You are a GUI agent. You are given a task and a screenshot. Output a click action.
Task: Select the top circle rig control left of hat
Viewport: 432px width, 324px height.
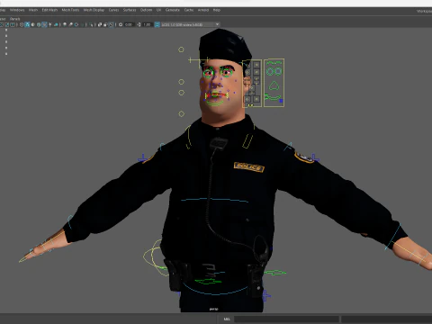point(181,49)
